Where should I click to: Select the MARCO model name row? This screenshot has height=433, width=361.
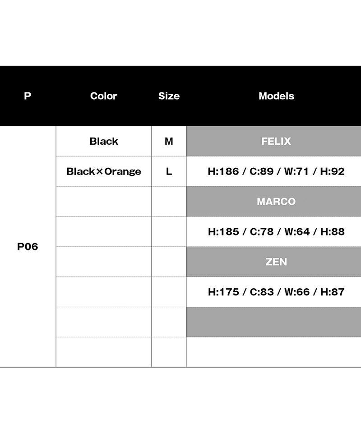(276, 202)
